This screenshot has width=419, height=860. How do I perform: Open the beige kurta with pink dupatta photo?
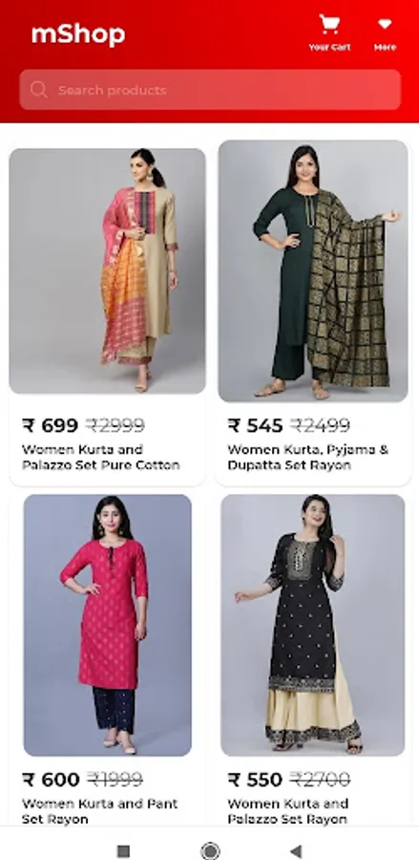[107, 271]
